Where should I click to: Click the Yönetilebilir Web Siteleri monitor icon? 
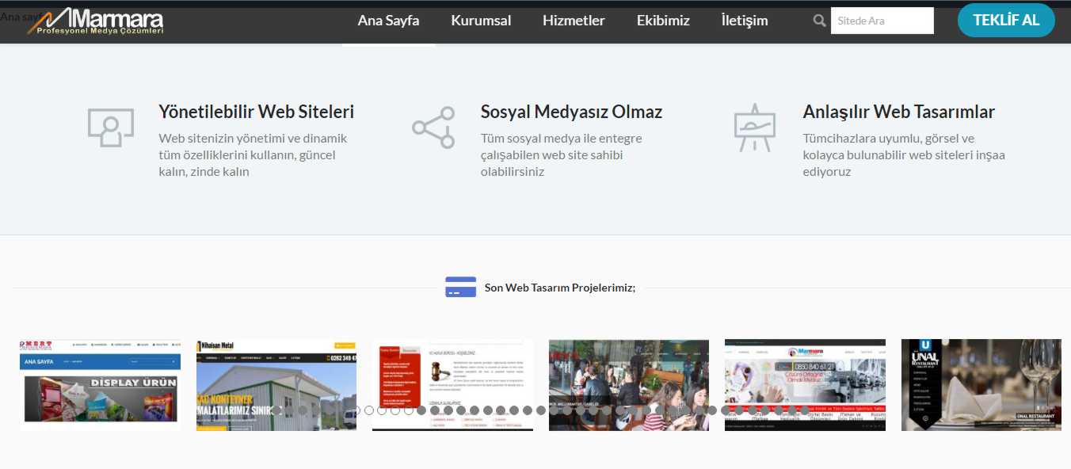110,127
